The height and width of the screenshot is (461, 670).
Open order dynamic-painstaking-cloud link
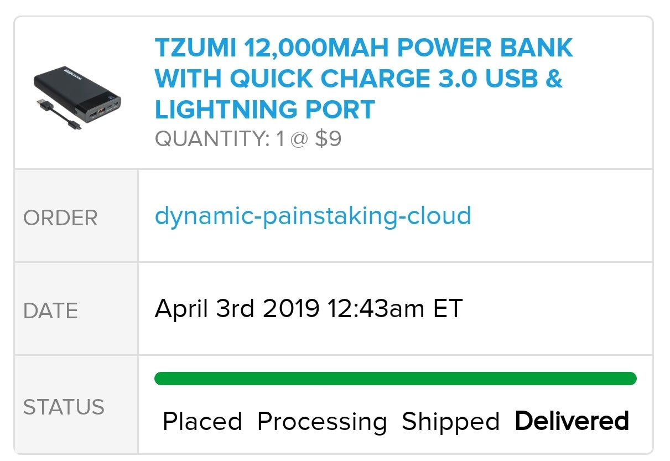313,215
